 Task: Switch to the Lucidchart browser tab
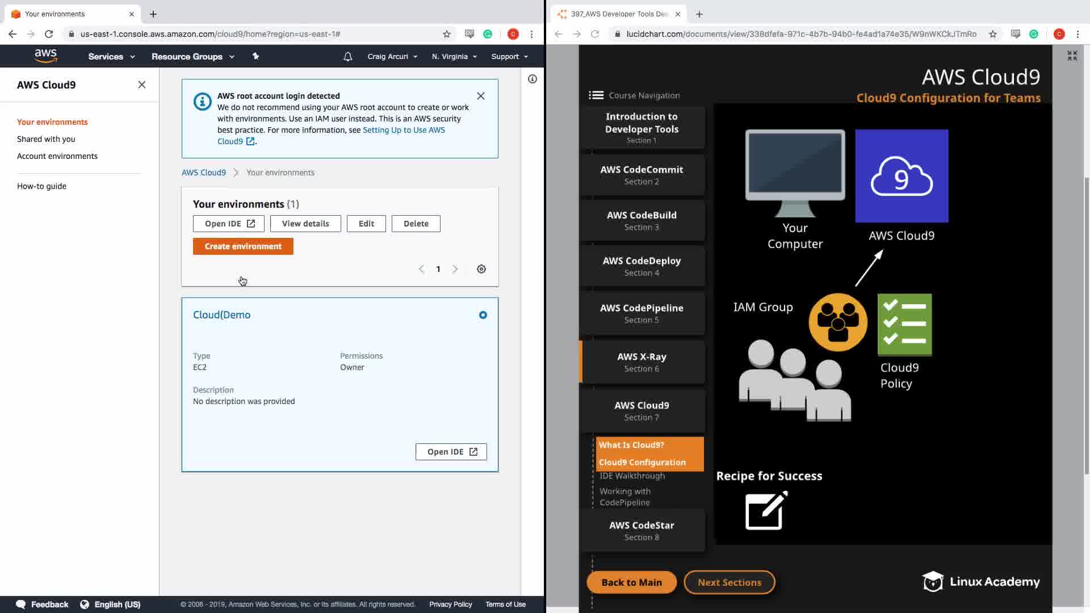619,14
